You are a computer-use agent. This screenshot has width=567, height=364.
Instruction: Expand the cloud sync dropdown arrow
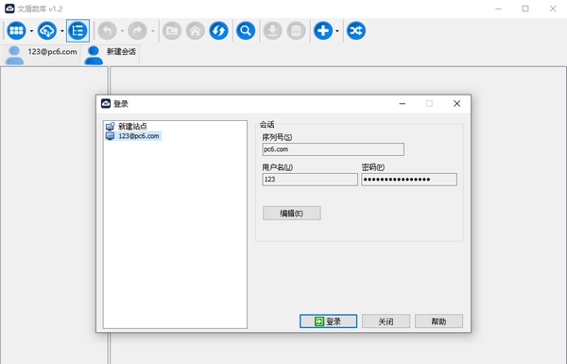click(x=62, y=31)
